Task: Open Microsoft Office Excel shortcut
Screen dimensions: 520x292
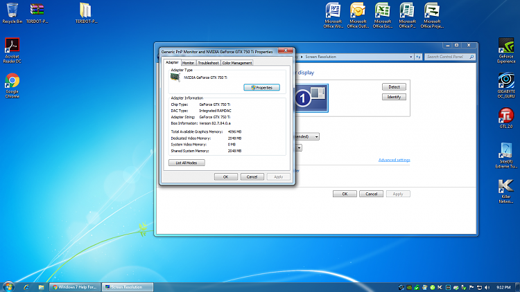Action: pyautogui.click(x=382, y=15)
